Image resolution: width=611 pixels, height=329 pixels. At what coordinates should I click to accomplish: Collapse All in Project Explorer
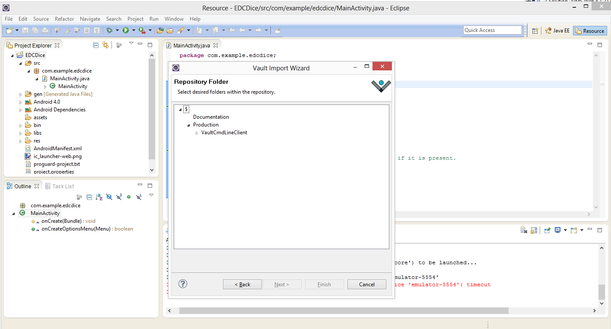click(x=96, y=45)
